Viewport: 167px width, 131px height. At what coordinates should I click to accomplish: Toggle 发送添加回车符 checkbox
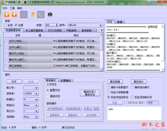pos(109,97)
